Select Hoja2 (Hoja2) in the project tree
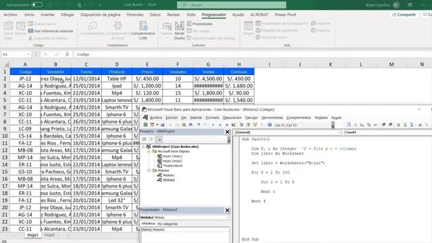Screen dimensions: 432x243 point(169,161)
